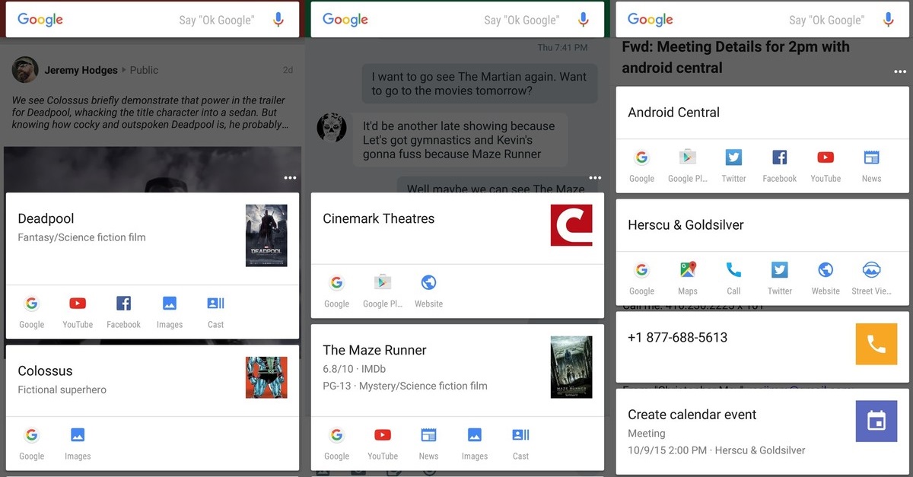Tap the Colossus character thumbnail
Image resolution: width=913 pixels, height=477 pixels.
[266, 377]
